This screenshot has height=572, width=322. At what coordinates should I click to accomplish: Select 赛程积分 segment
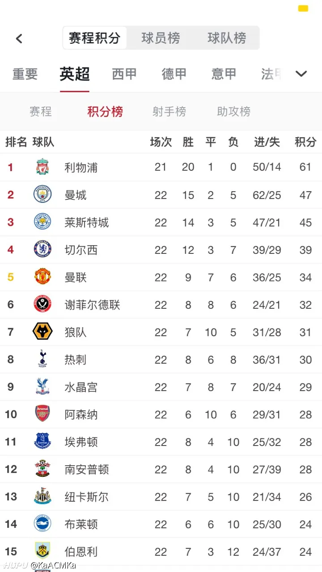(94, 38)
